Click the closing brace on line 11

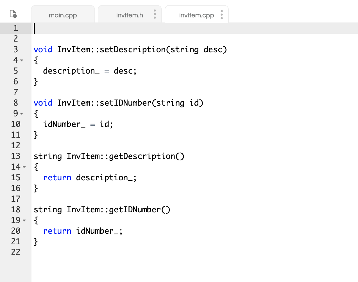tap(36, 135)
